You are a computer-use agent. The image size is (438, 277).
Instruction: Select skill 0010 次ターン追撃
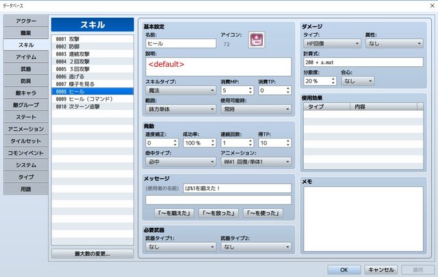[92, 106]
